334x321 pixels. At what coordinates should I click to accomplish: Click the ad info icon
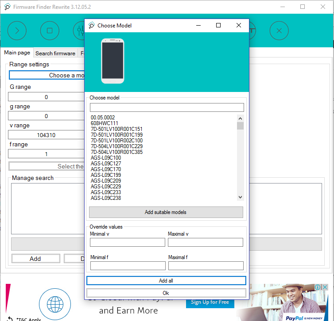point(318,287)
